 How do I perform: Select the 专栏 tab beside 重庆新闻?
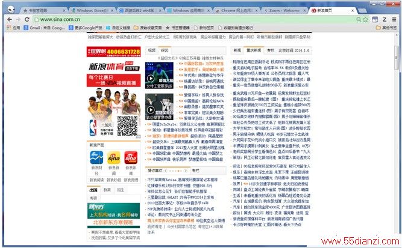pyautogui.click(x=271, y=50)
